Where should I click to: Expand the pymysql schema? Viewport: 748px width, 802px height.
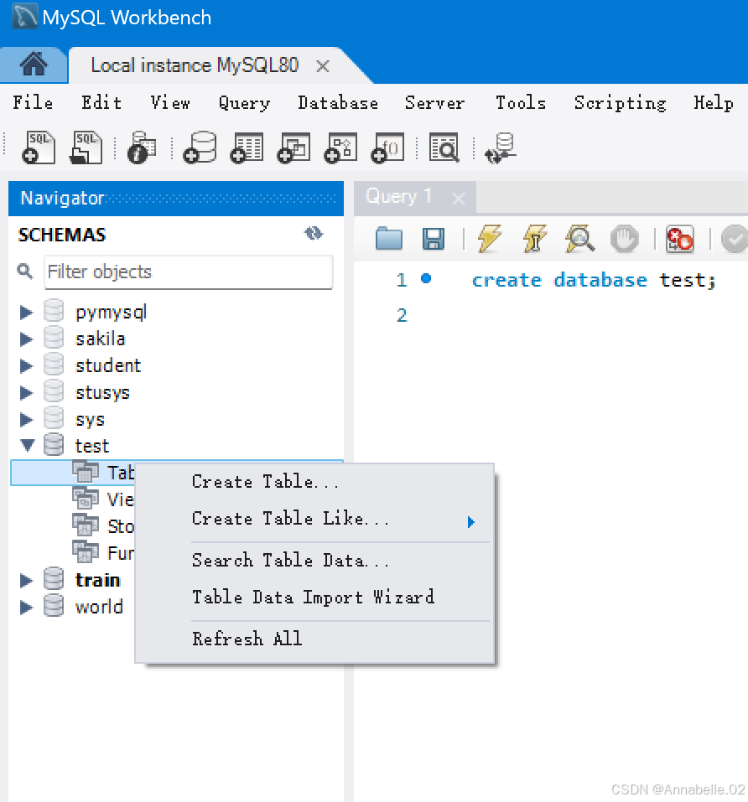click(26, 312)
